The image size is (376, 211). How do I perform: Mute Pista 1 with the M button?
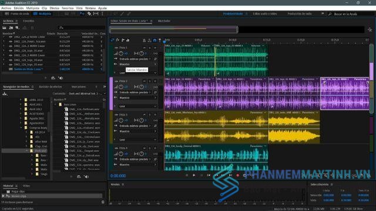pyautogui.click(x=145, y=48)
